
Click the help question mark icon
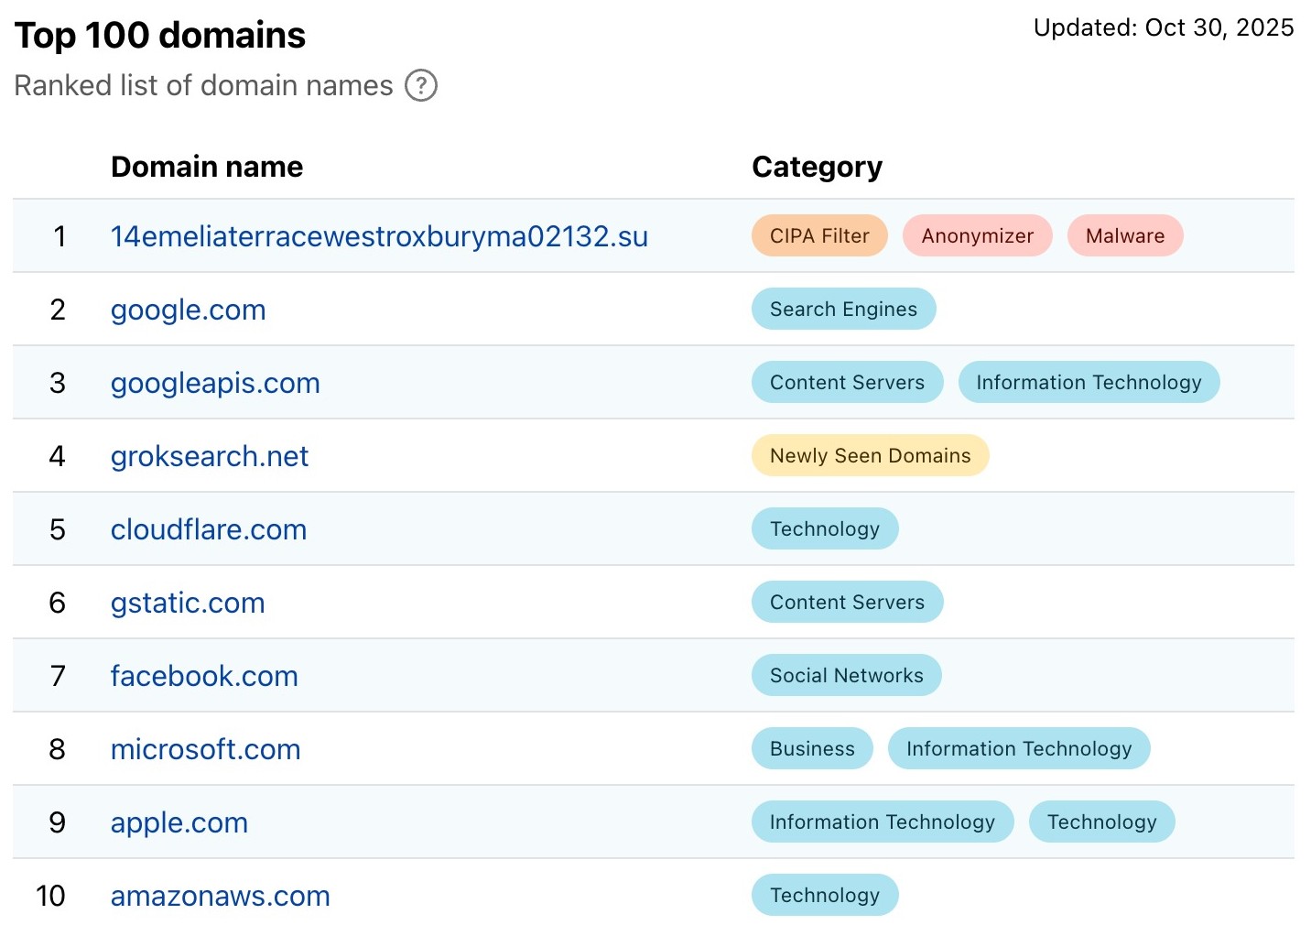[421, 86]
